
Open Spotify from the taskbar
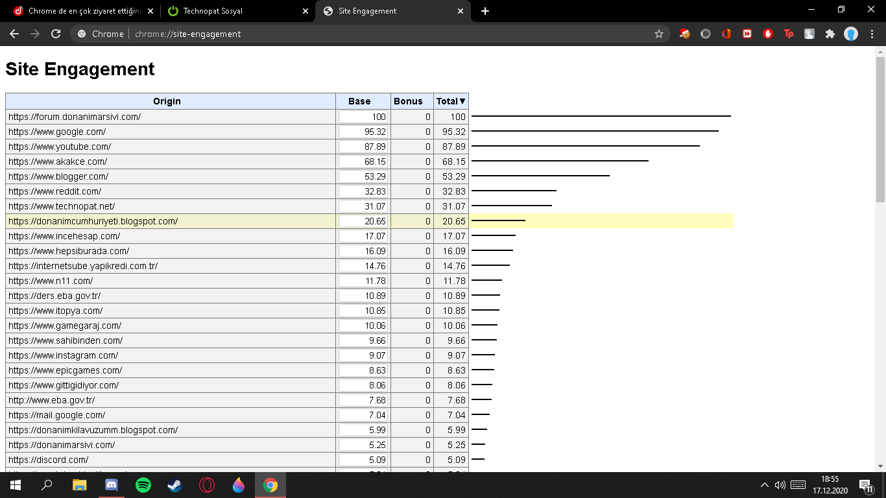(143, 485)
